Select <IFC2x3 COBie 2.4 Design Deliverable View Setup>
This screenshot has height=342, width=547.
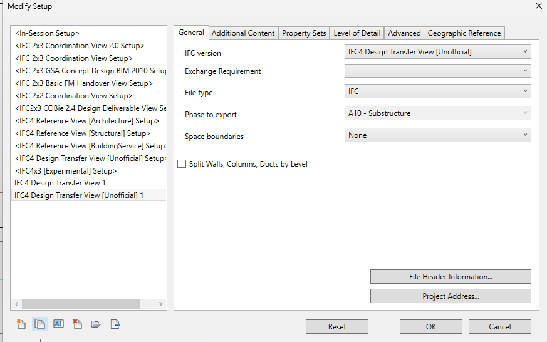click(88, 108)
